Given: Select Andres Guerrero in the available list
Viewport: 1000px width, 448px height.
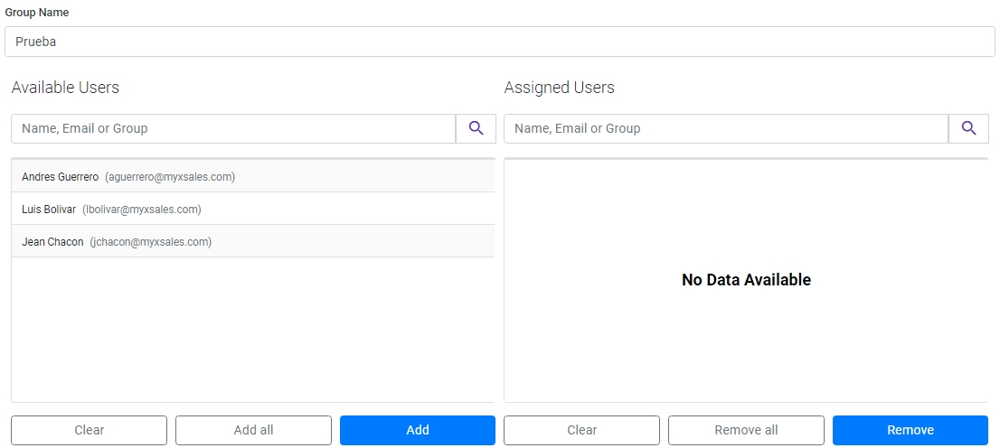Looking at the screenshot, I should coord(252,176).
